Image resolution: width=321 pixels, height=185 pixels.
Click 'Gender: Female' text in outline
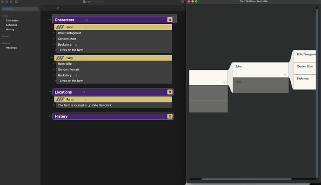coord(68,69)
